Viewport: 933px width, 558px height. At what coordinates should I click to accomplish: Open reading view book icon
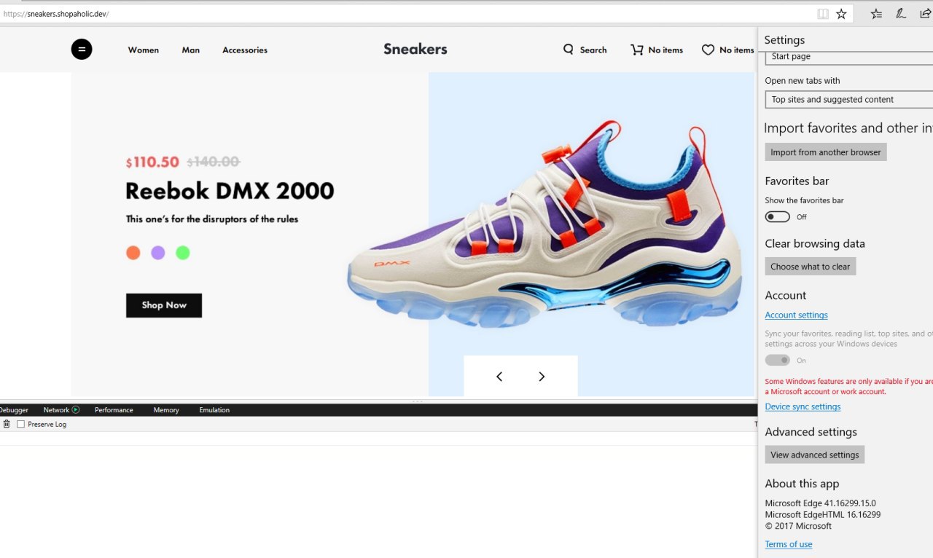(x=822, y=14)
